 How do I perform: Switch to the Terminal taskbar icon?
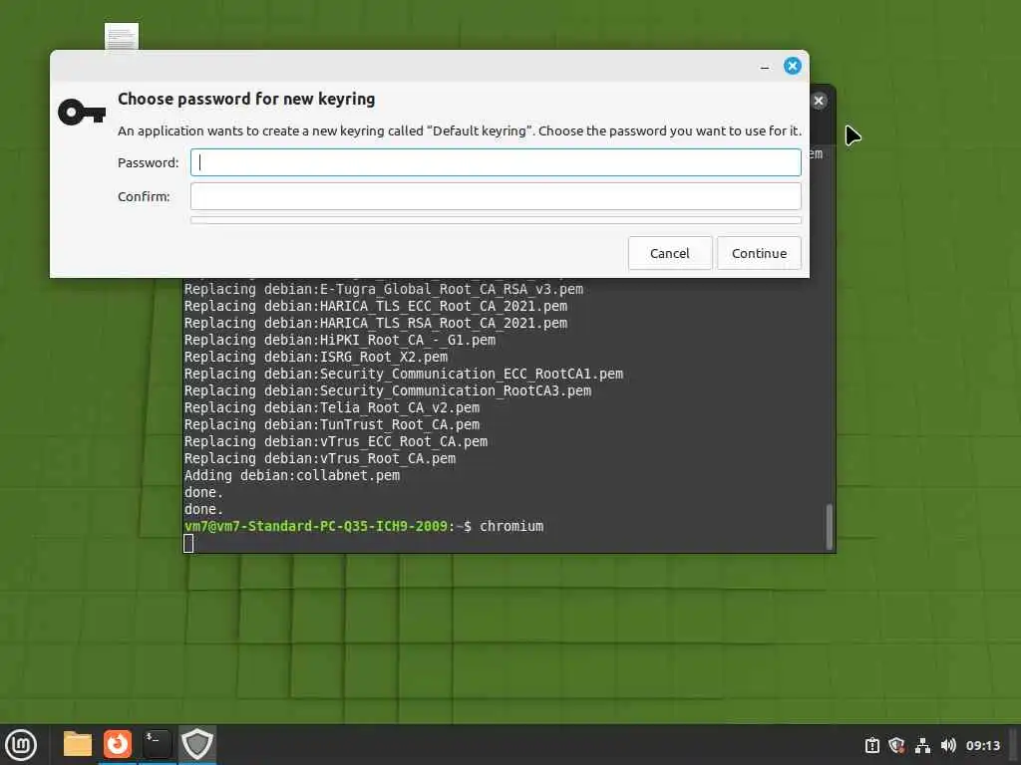pyautogui.click(x=157, y=744)
